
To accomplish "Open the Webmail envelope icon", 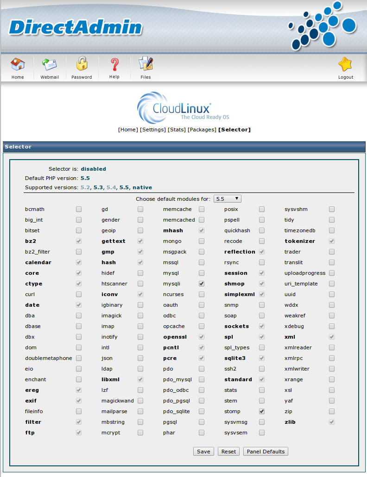I will click(49, 64).
